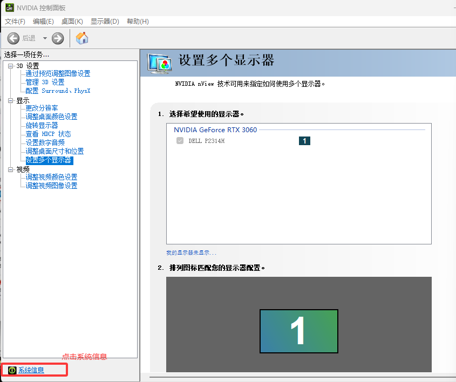The image size is (456, 382).
Task: Select the display 1 thumbnail in arrangement area
Action: tap(298, 331)
